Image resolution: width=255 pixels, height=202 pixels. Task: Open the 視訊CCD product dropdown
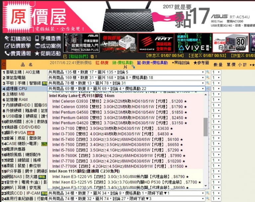[x=126, y=193]
